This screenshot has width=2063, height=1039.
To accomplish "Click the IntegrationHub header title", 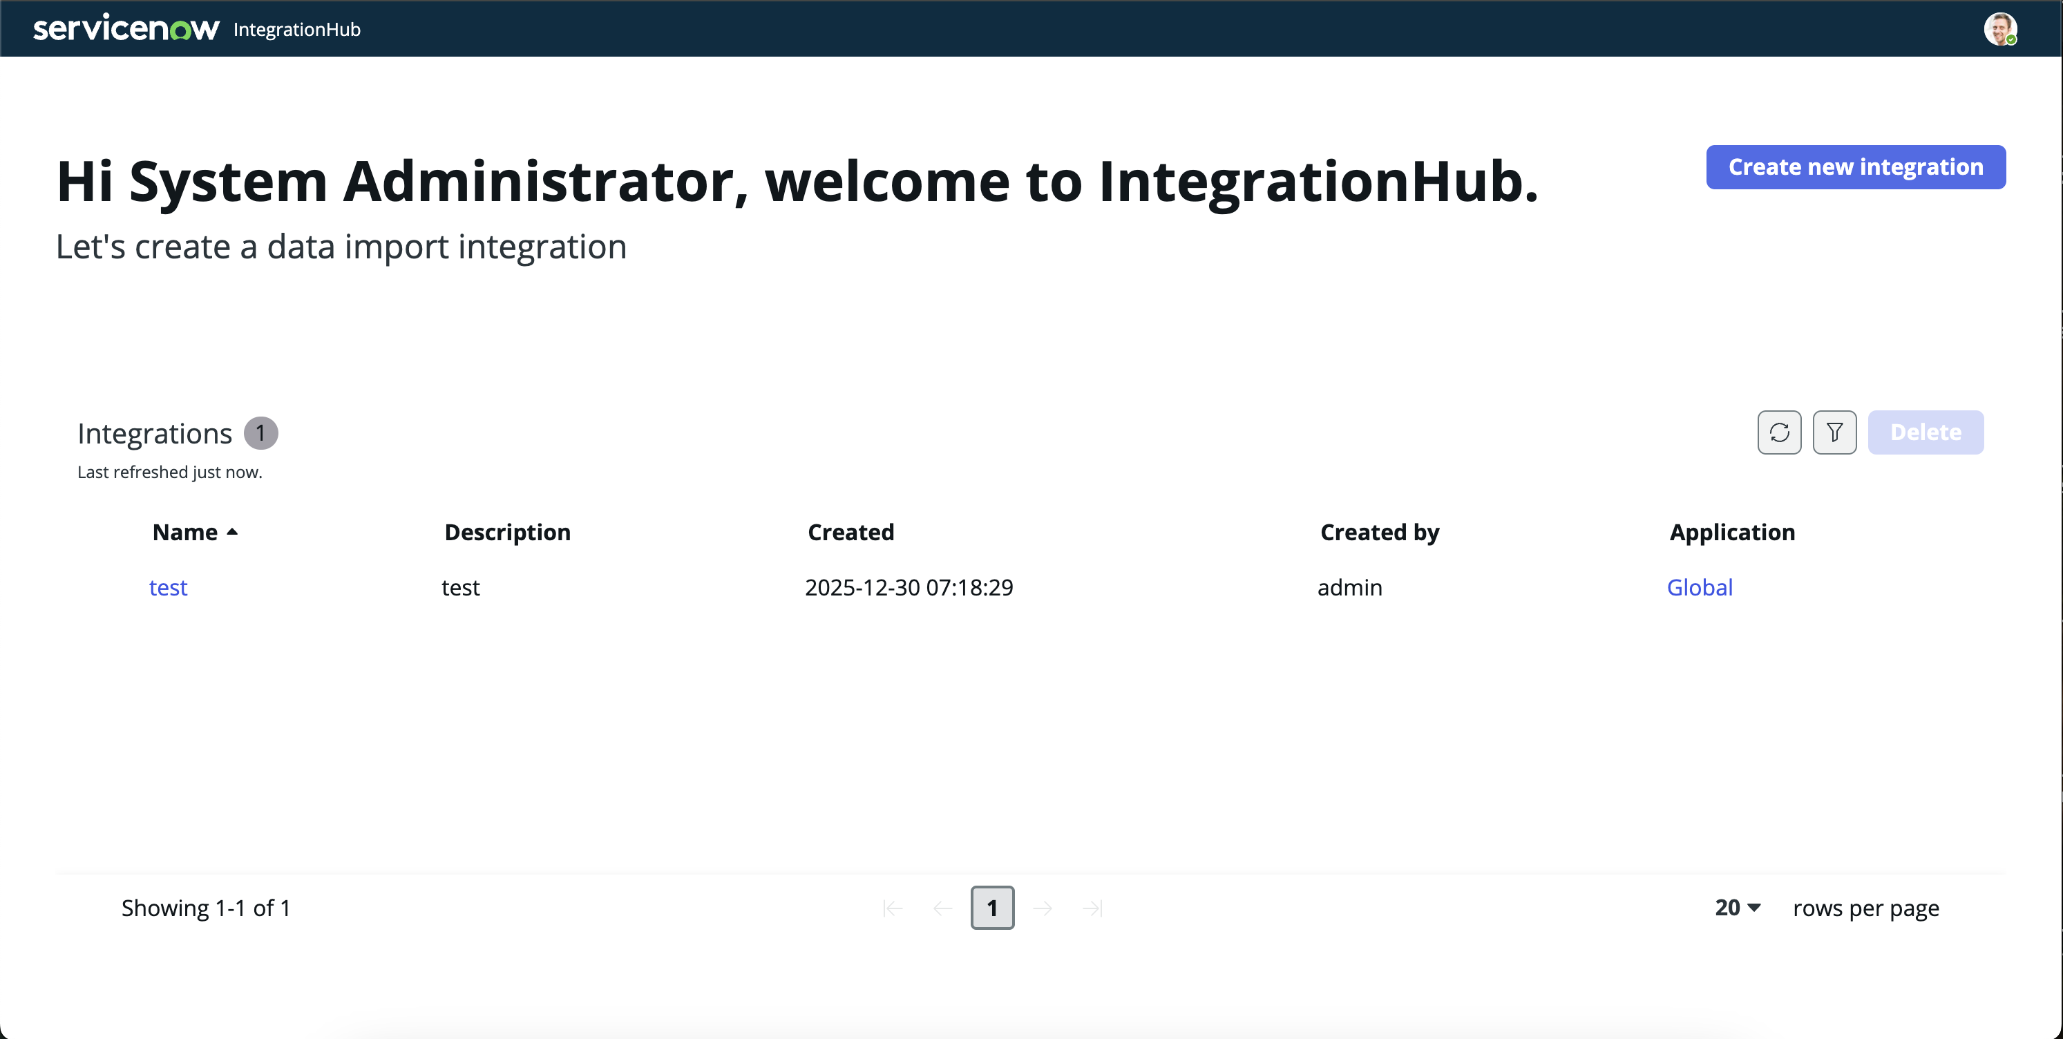I will pyautogui.click(x=296, y=30).
